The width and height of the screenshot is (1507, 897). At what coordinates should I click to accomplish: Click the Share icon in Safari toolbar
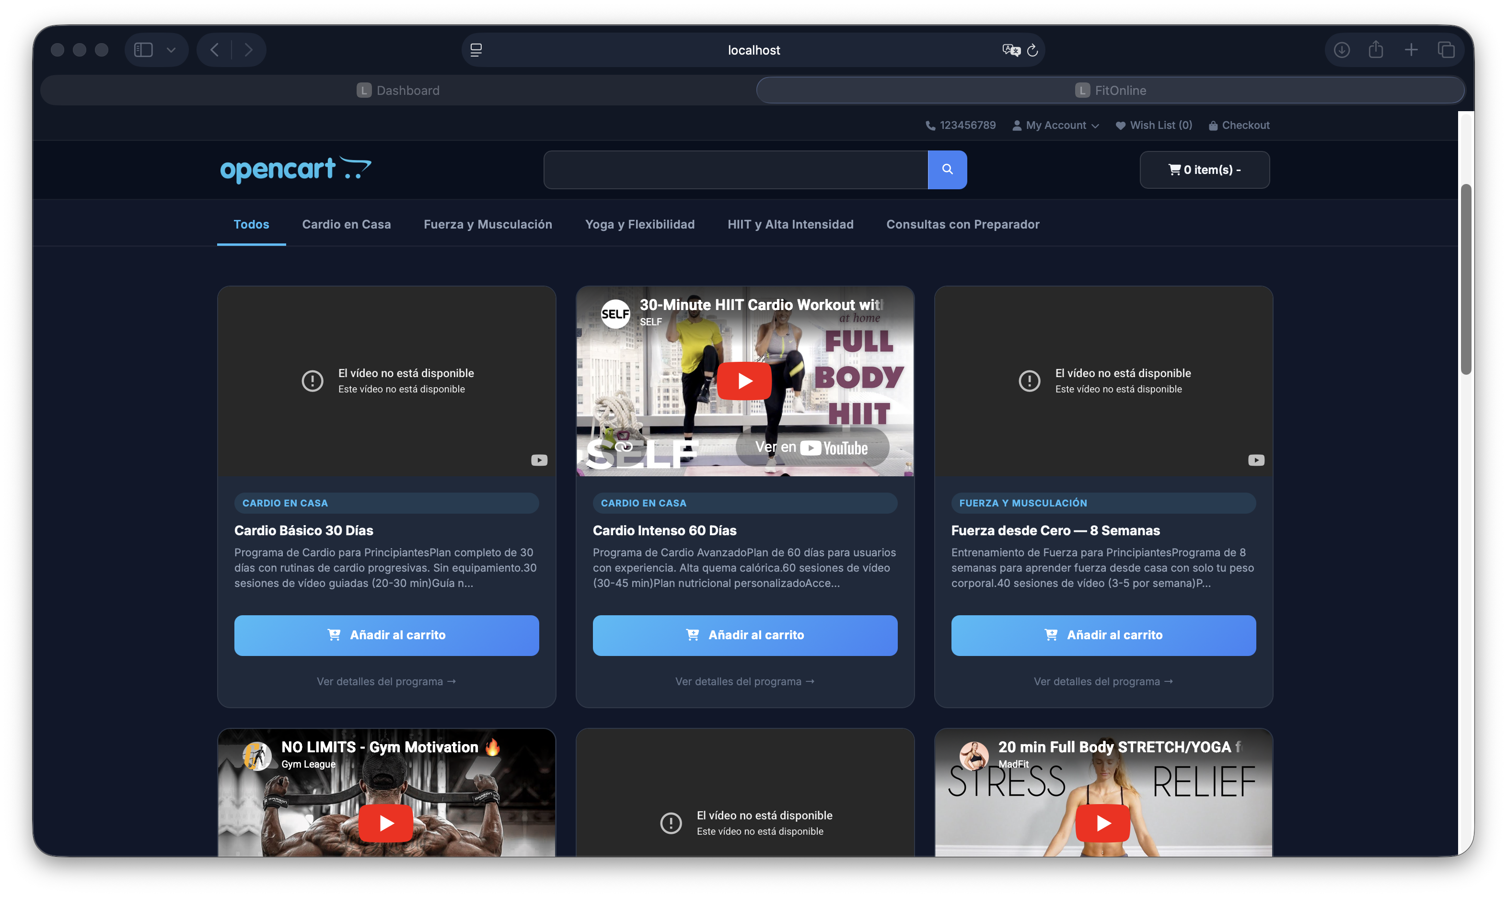[1376, 49]
